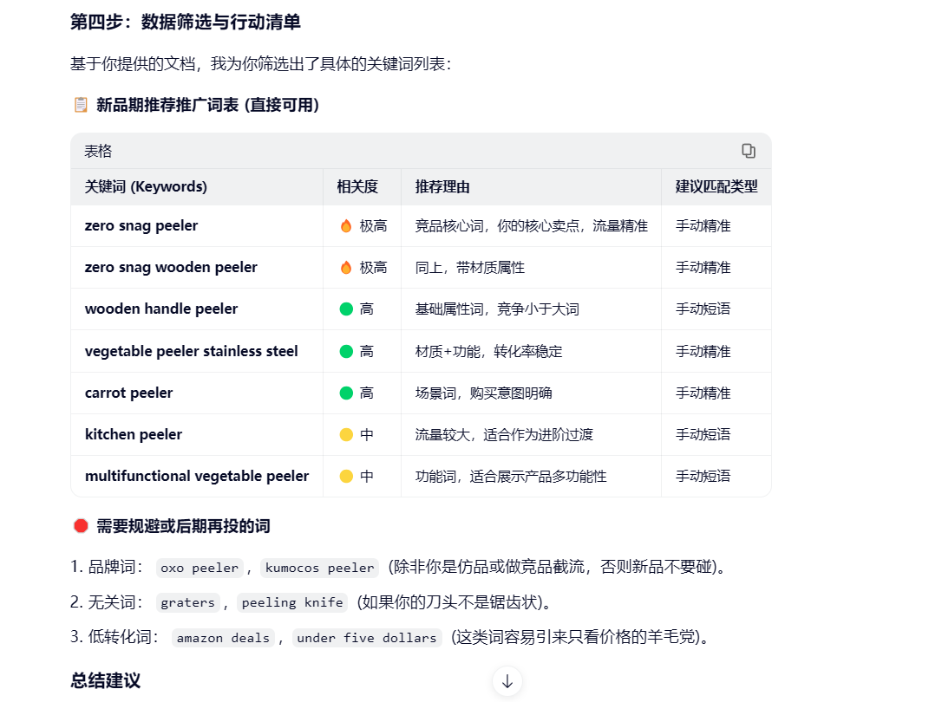Click the yellow dot in multifunctional vegetable peeler row
Image resolution: width=929 pixels, height=702 pixels.
[x=346, y=477]
